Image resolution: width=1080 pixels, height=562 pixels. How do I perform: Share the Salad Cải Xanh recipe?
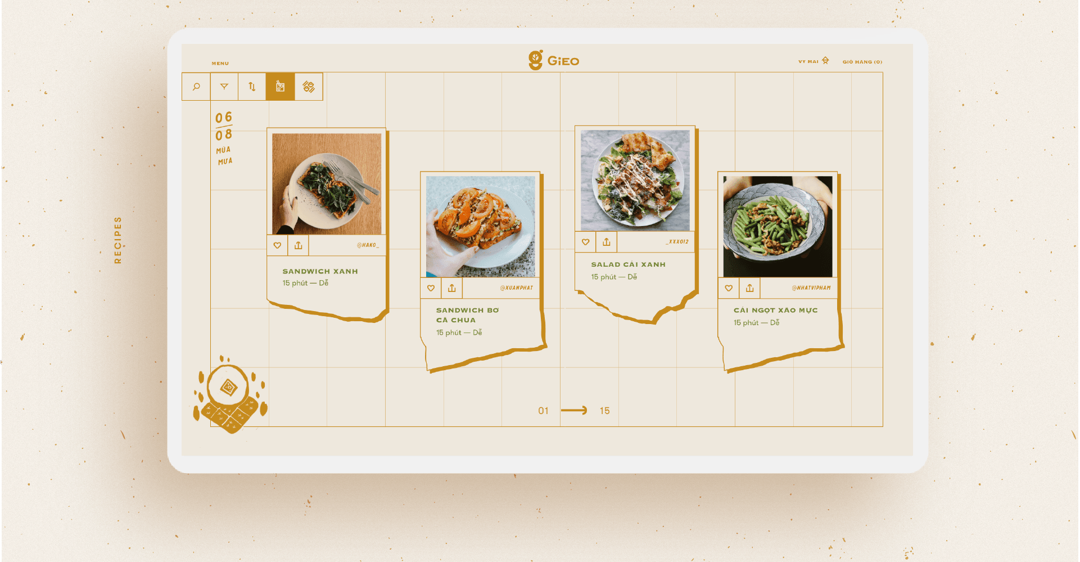607,242
